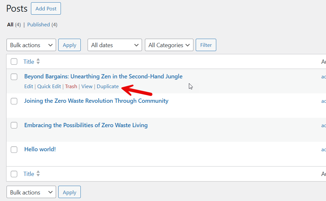Switch to the Published posts view

tap(38, 25)
